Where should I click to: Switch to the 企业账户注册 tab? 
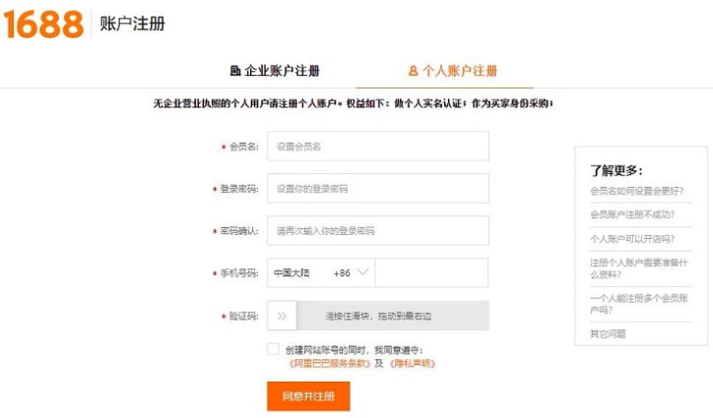[275, 71]
